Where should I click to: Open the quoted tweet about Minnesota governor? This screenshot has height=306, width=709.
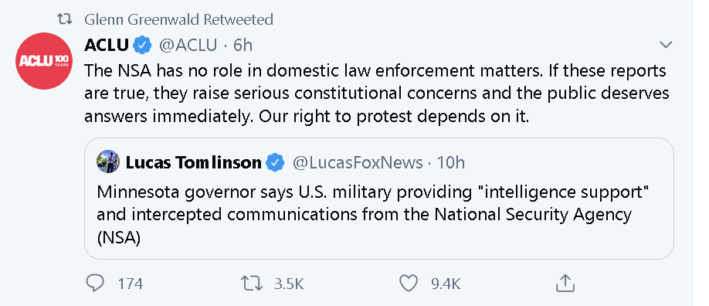tap(379, 199)
